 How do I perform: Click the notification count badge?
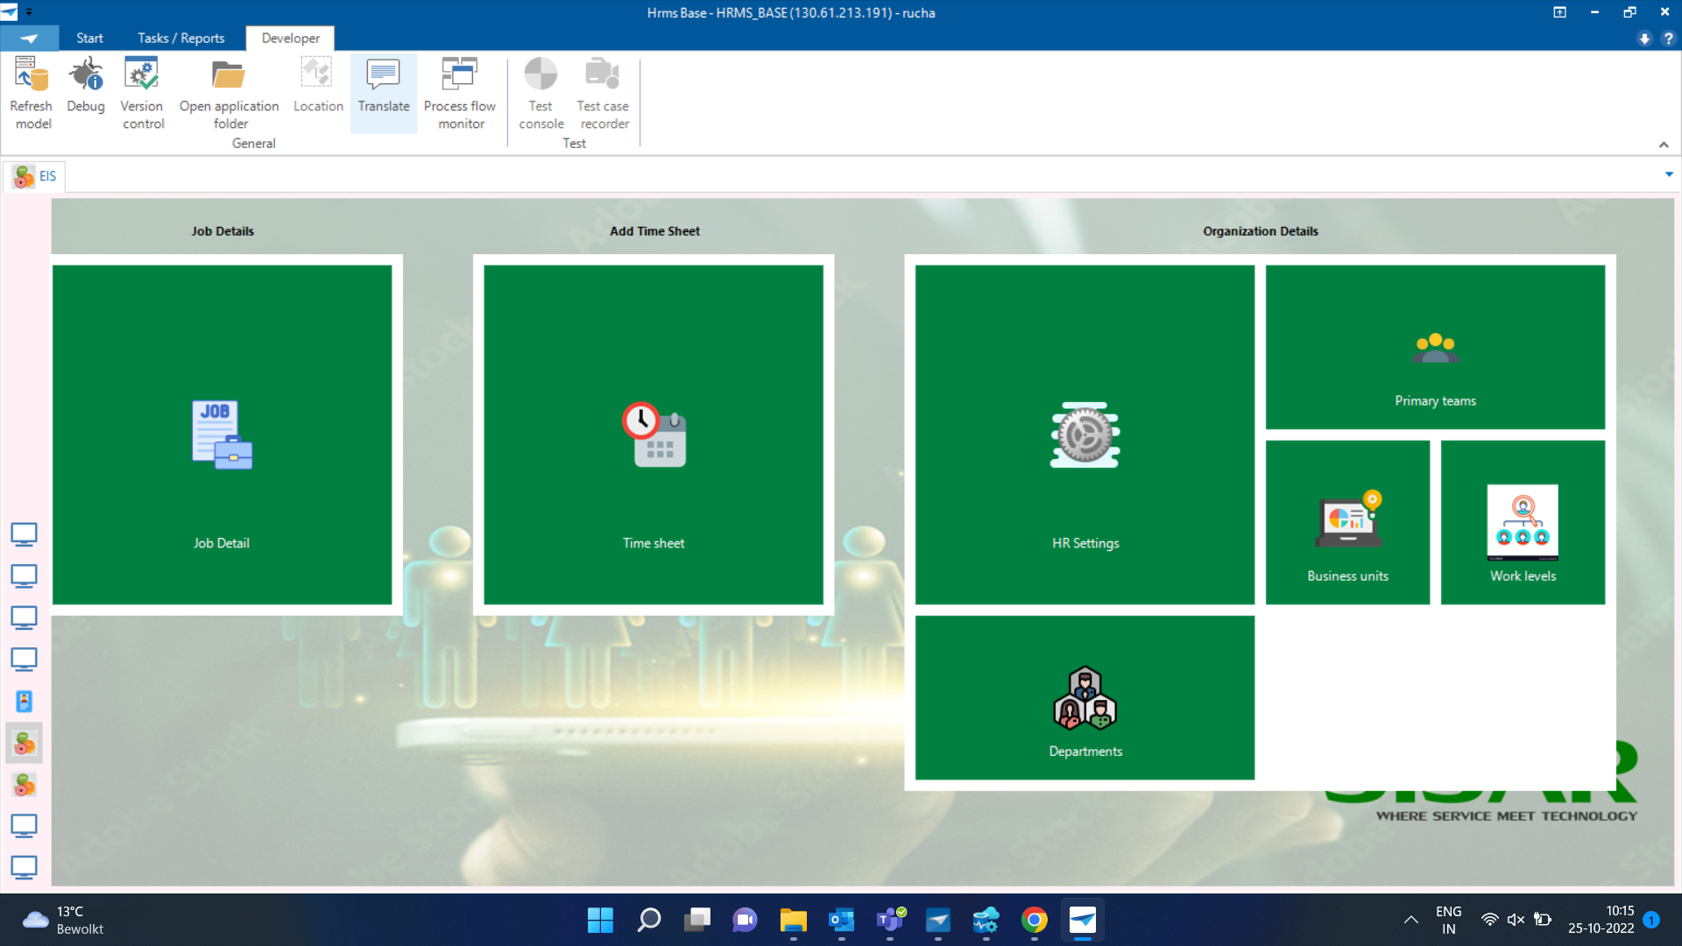tap(1651, 920)
